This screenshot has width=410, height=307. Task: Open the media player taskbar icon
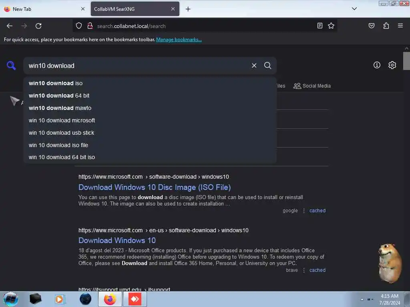click(59, 299)
